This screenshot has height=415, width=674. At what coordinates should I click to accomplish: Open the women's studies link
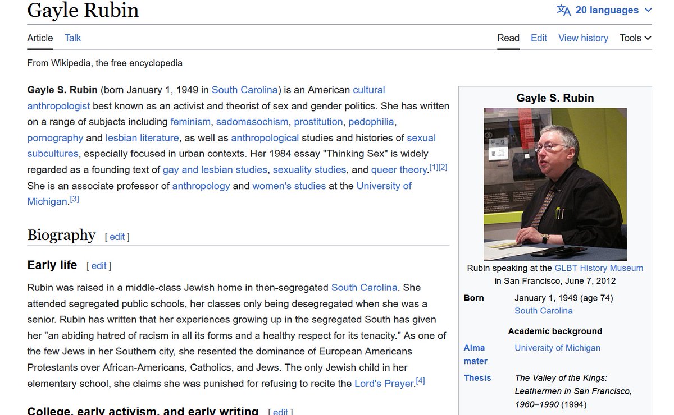[289, 186]
